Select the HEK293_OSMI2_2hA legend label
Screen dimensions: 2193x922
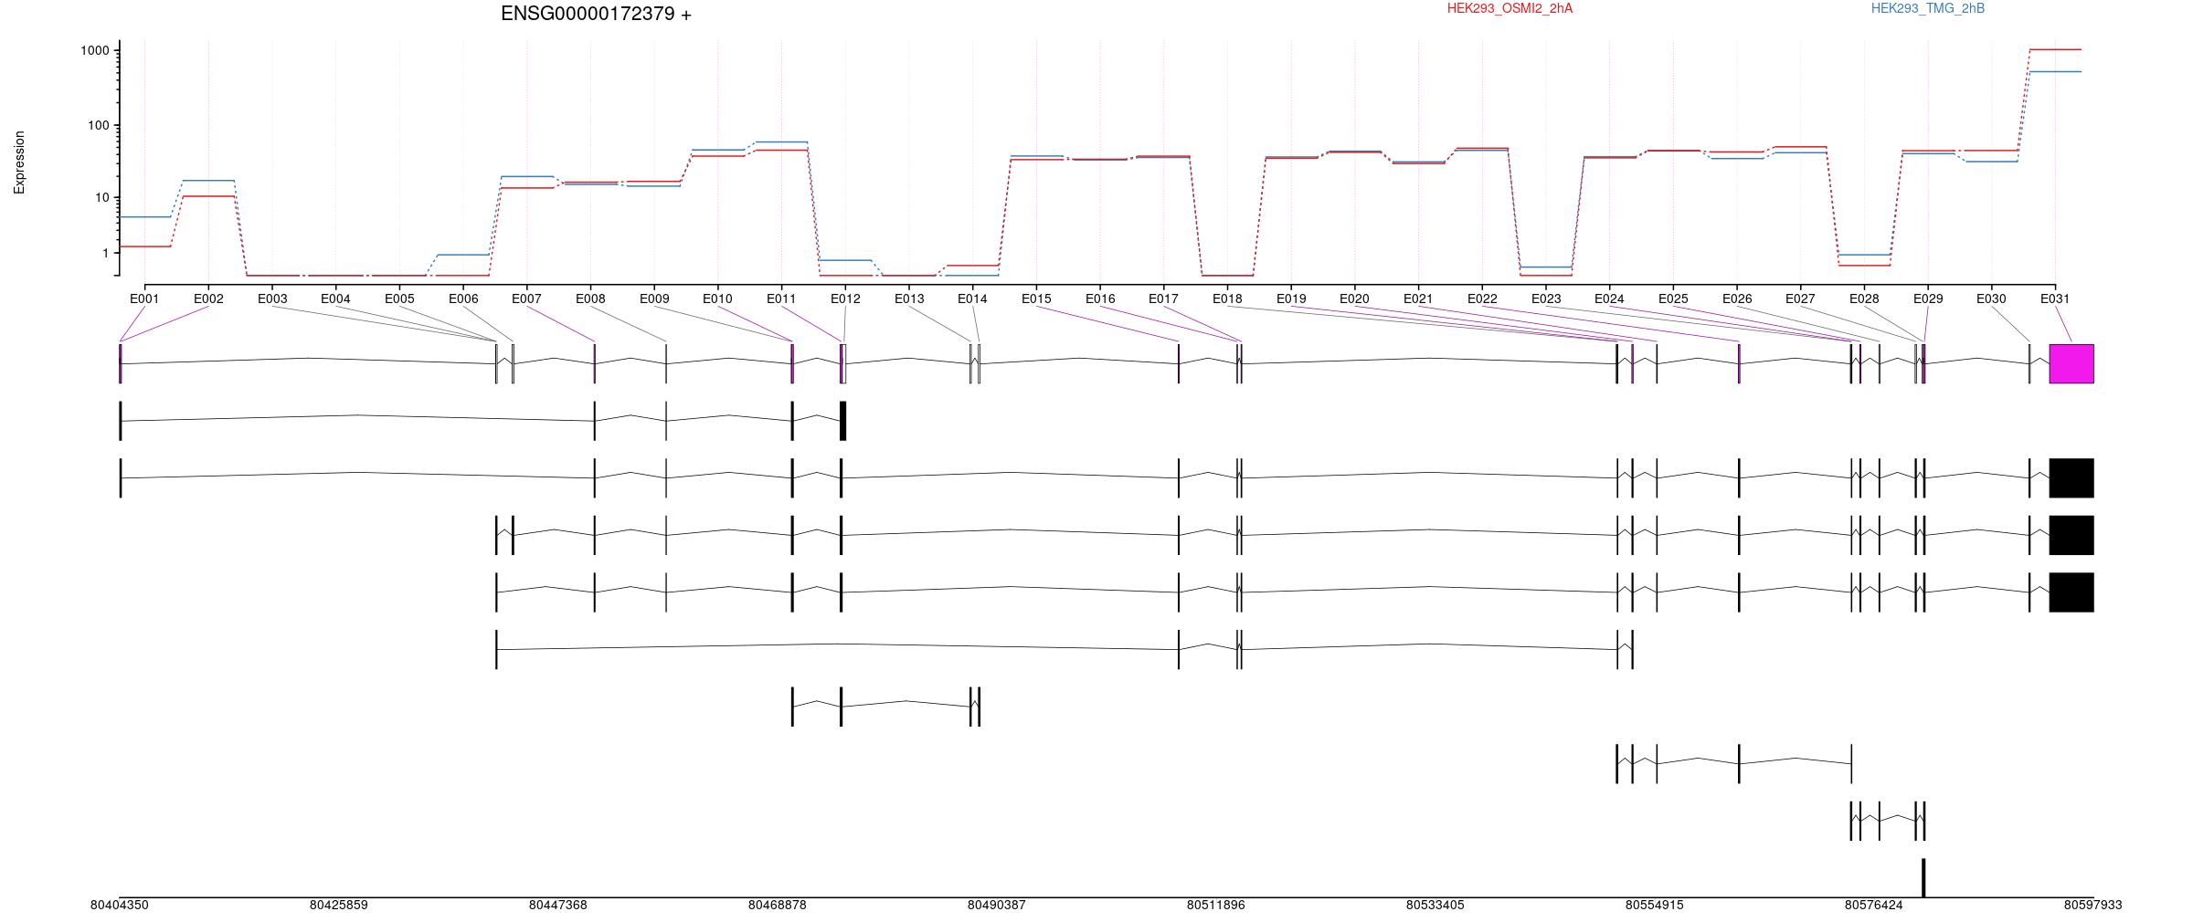(1510, 8)
